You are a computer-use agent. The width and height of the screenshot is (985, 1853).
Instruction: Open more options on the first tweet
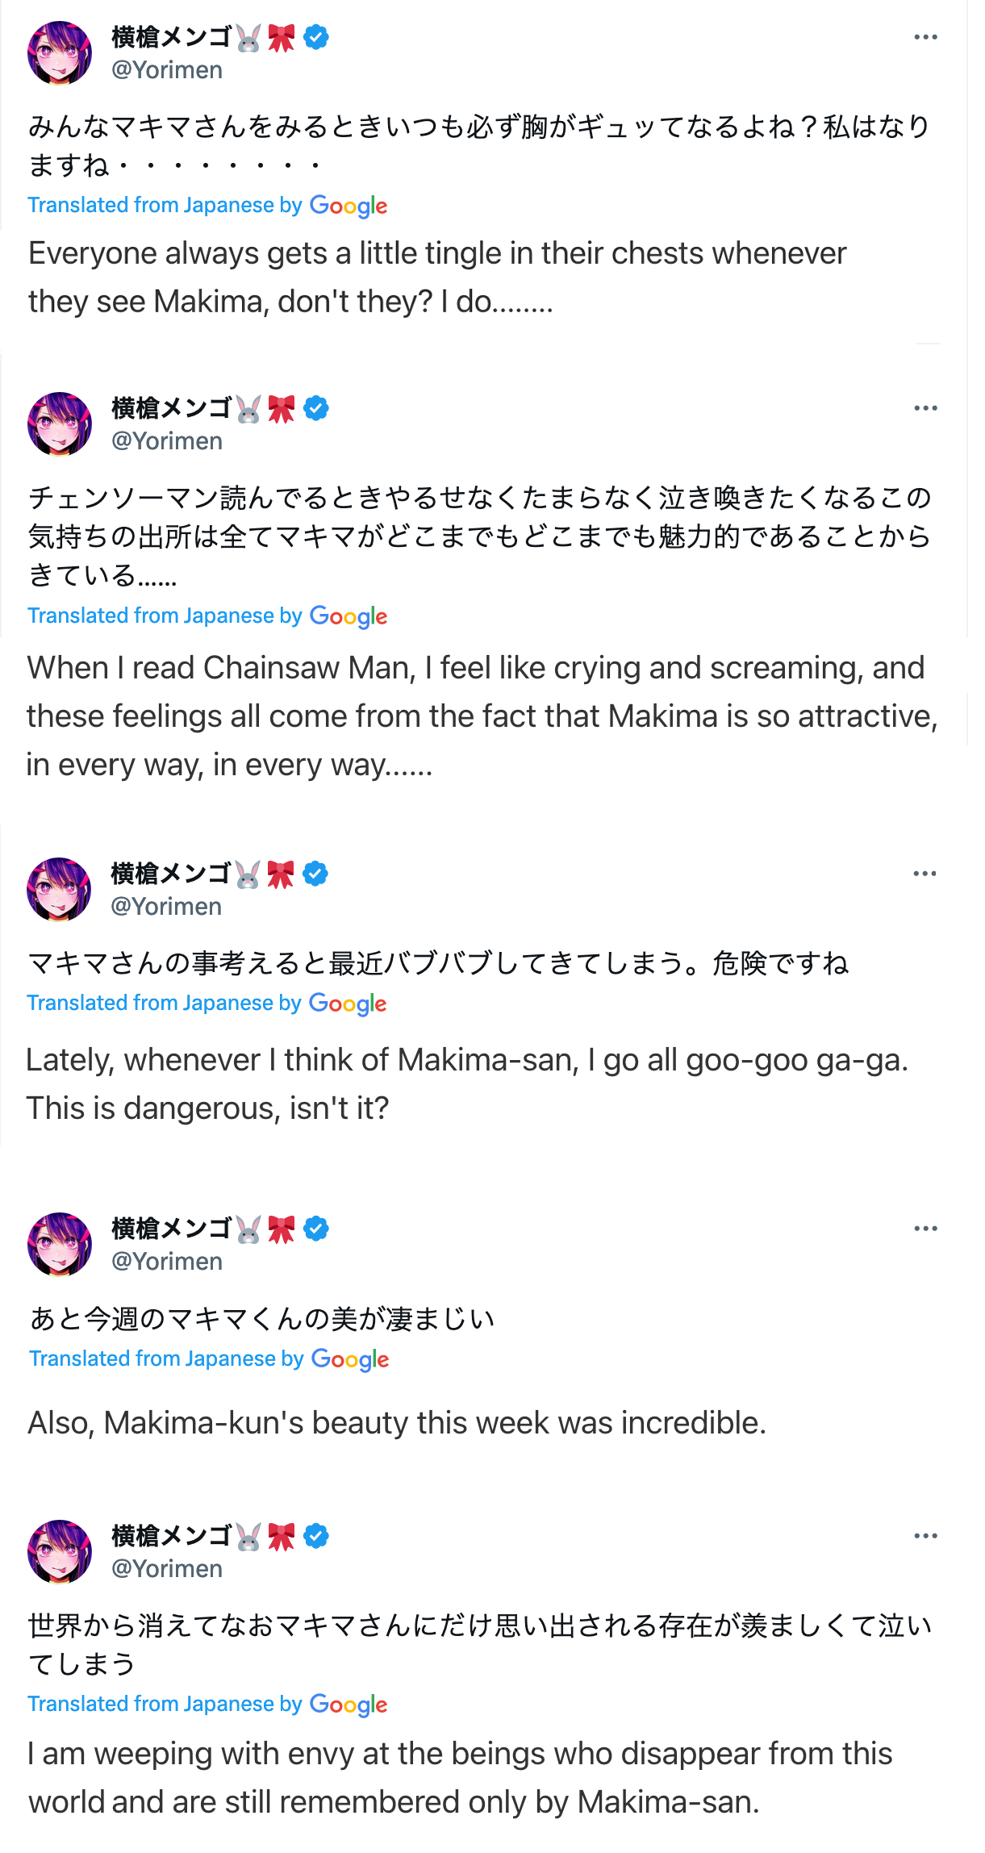pos(925,38)
